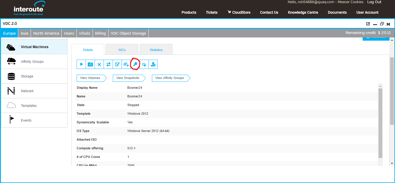Click the details list scroll-up arrow

(x=380, y=86)
